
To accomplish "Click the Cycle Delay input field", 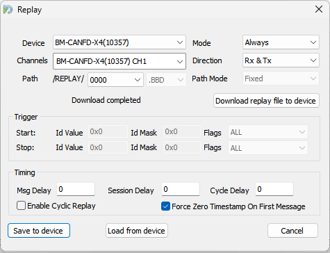I will [274, 189].
